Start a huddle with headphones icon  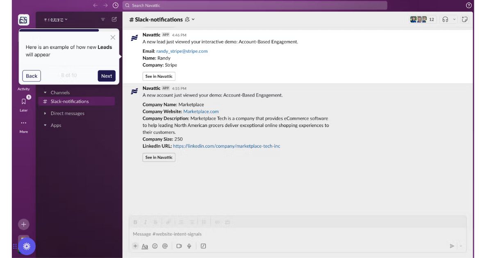pos(445,19)
